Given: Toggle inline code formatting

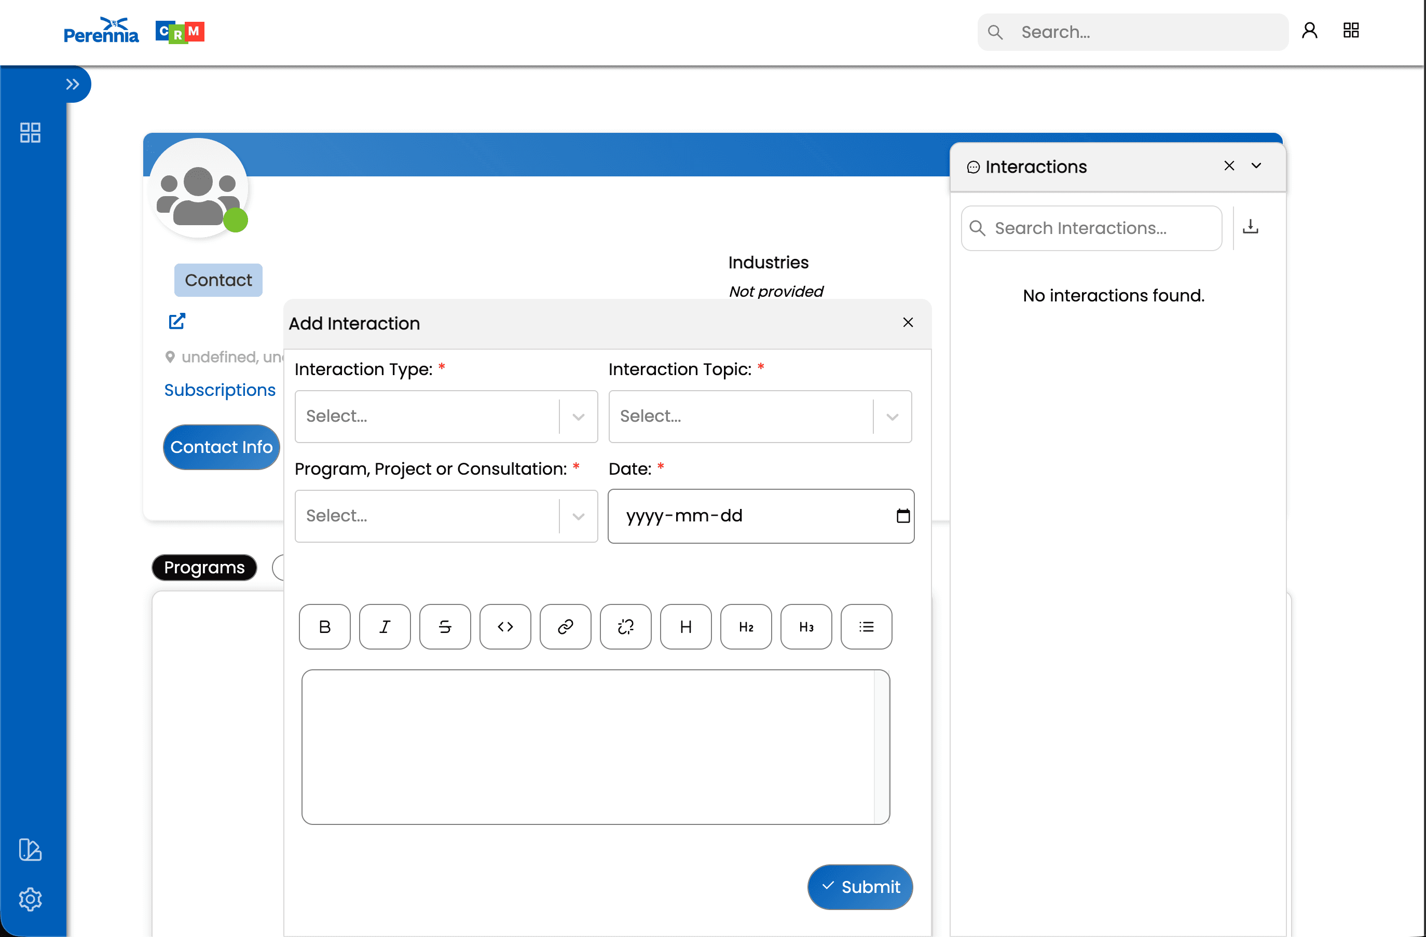Looking at the screenshot, I should pyautogui.click(x=505, y=627).
